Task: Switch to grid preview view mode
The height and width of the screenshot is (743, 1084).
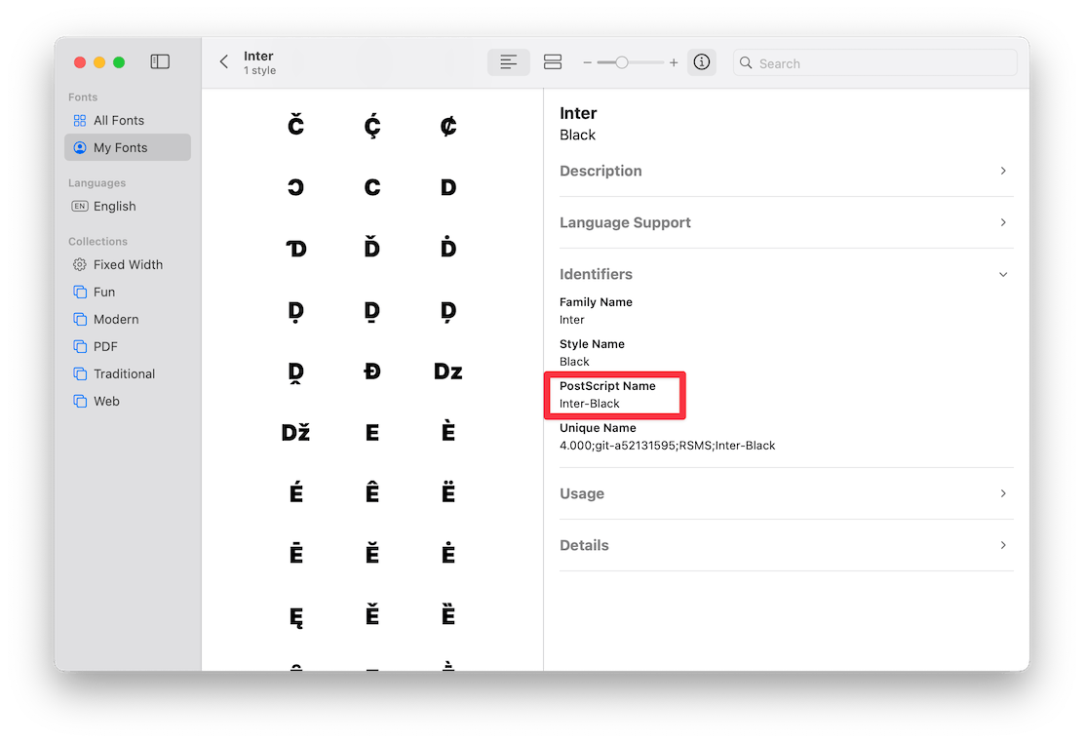Action: coord(553,62)
